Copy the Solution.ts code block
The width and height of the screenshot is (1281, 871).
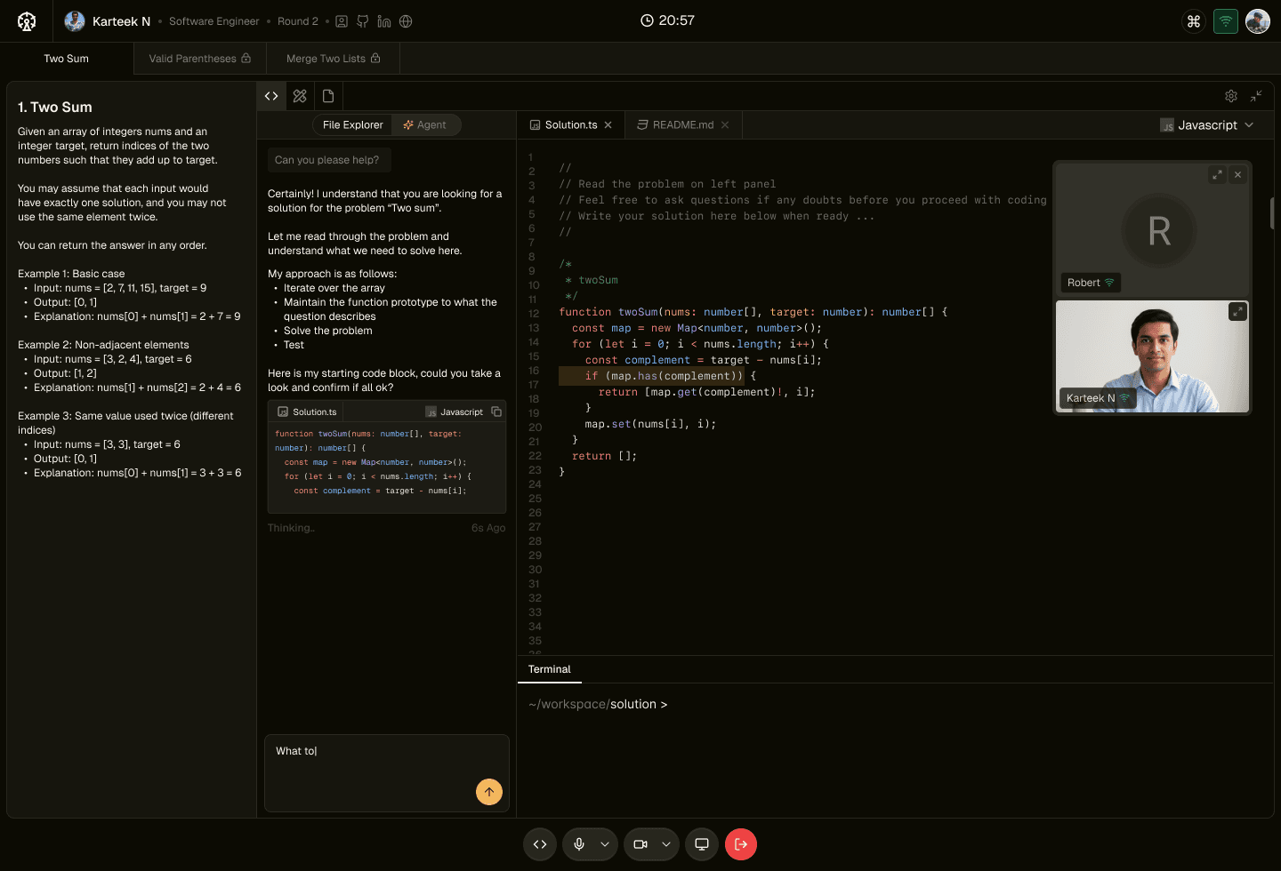(496, 412)
